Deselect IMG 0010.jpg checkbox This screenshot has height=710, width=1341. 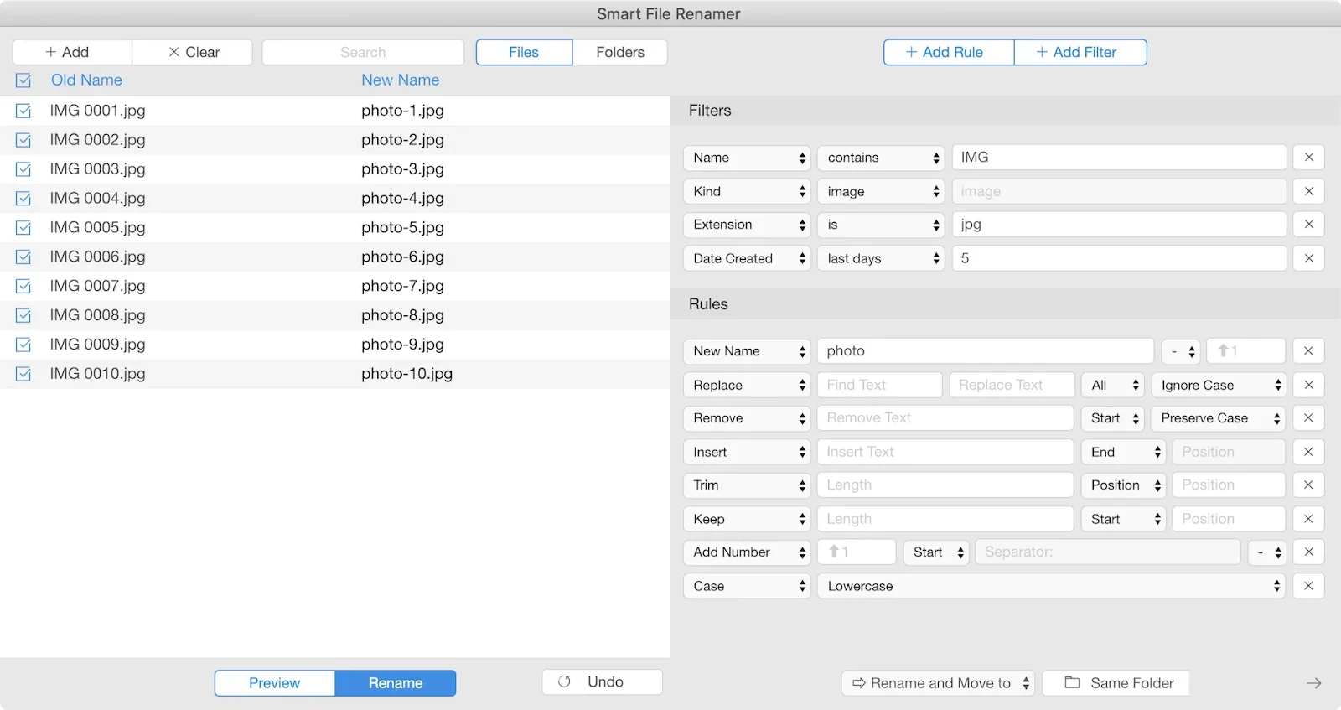tap(23, 374)
